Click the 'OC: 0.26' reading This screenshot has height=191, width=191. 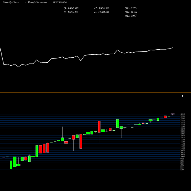(x=131, y=8)
